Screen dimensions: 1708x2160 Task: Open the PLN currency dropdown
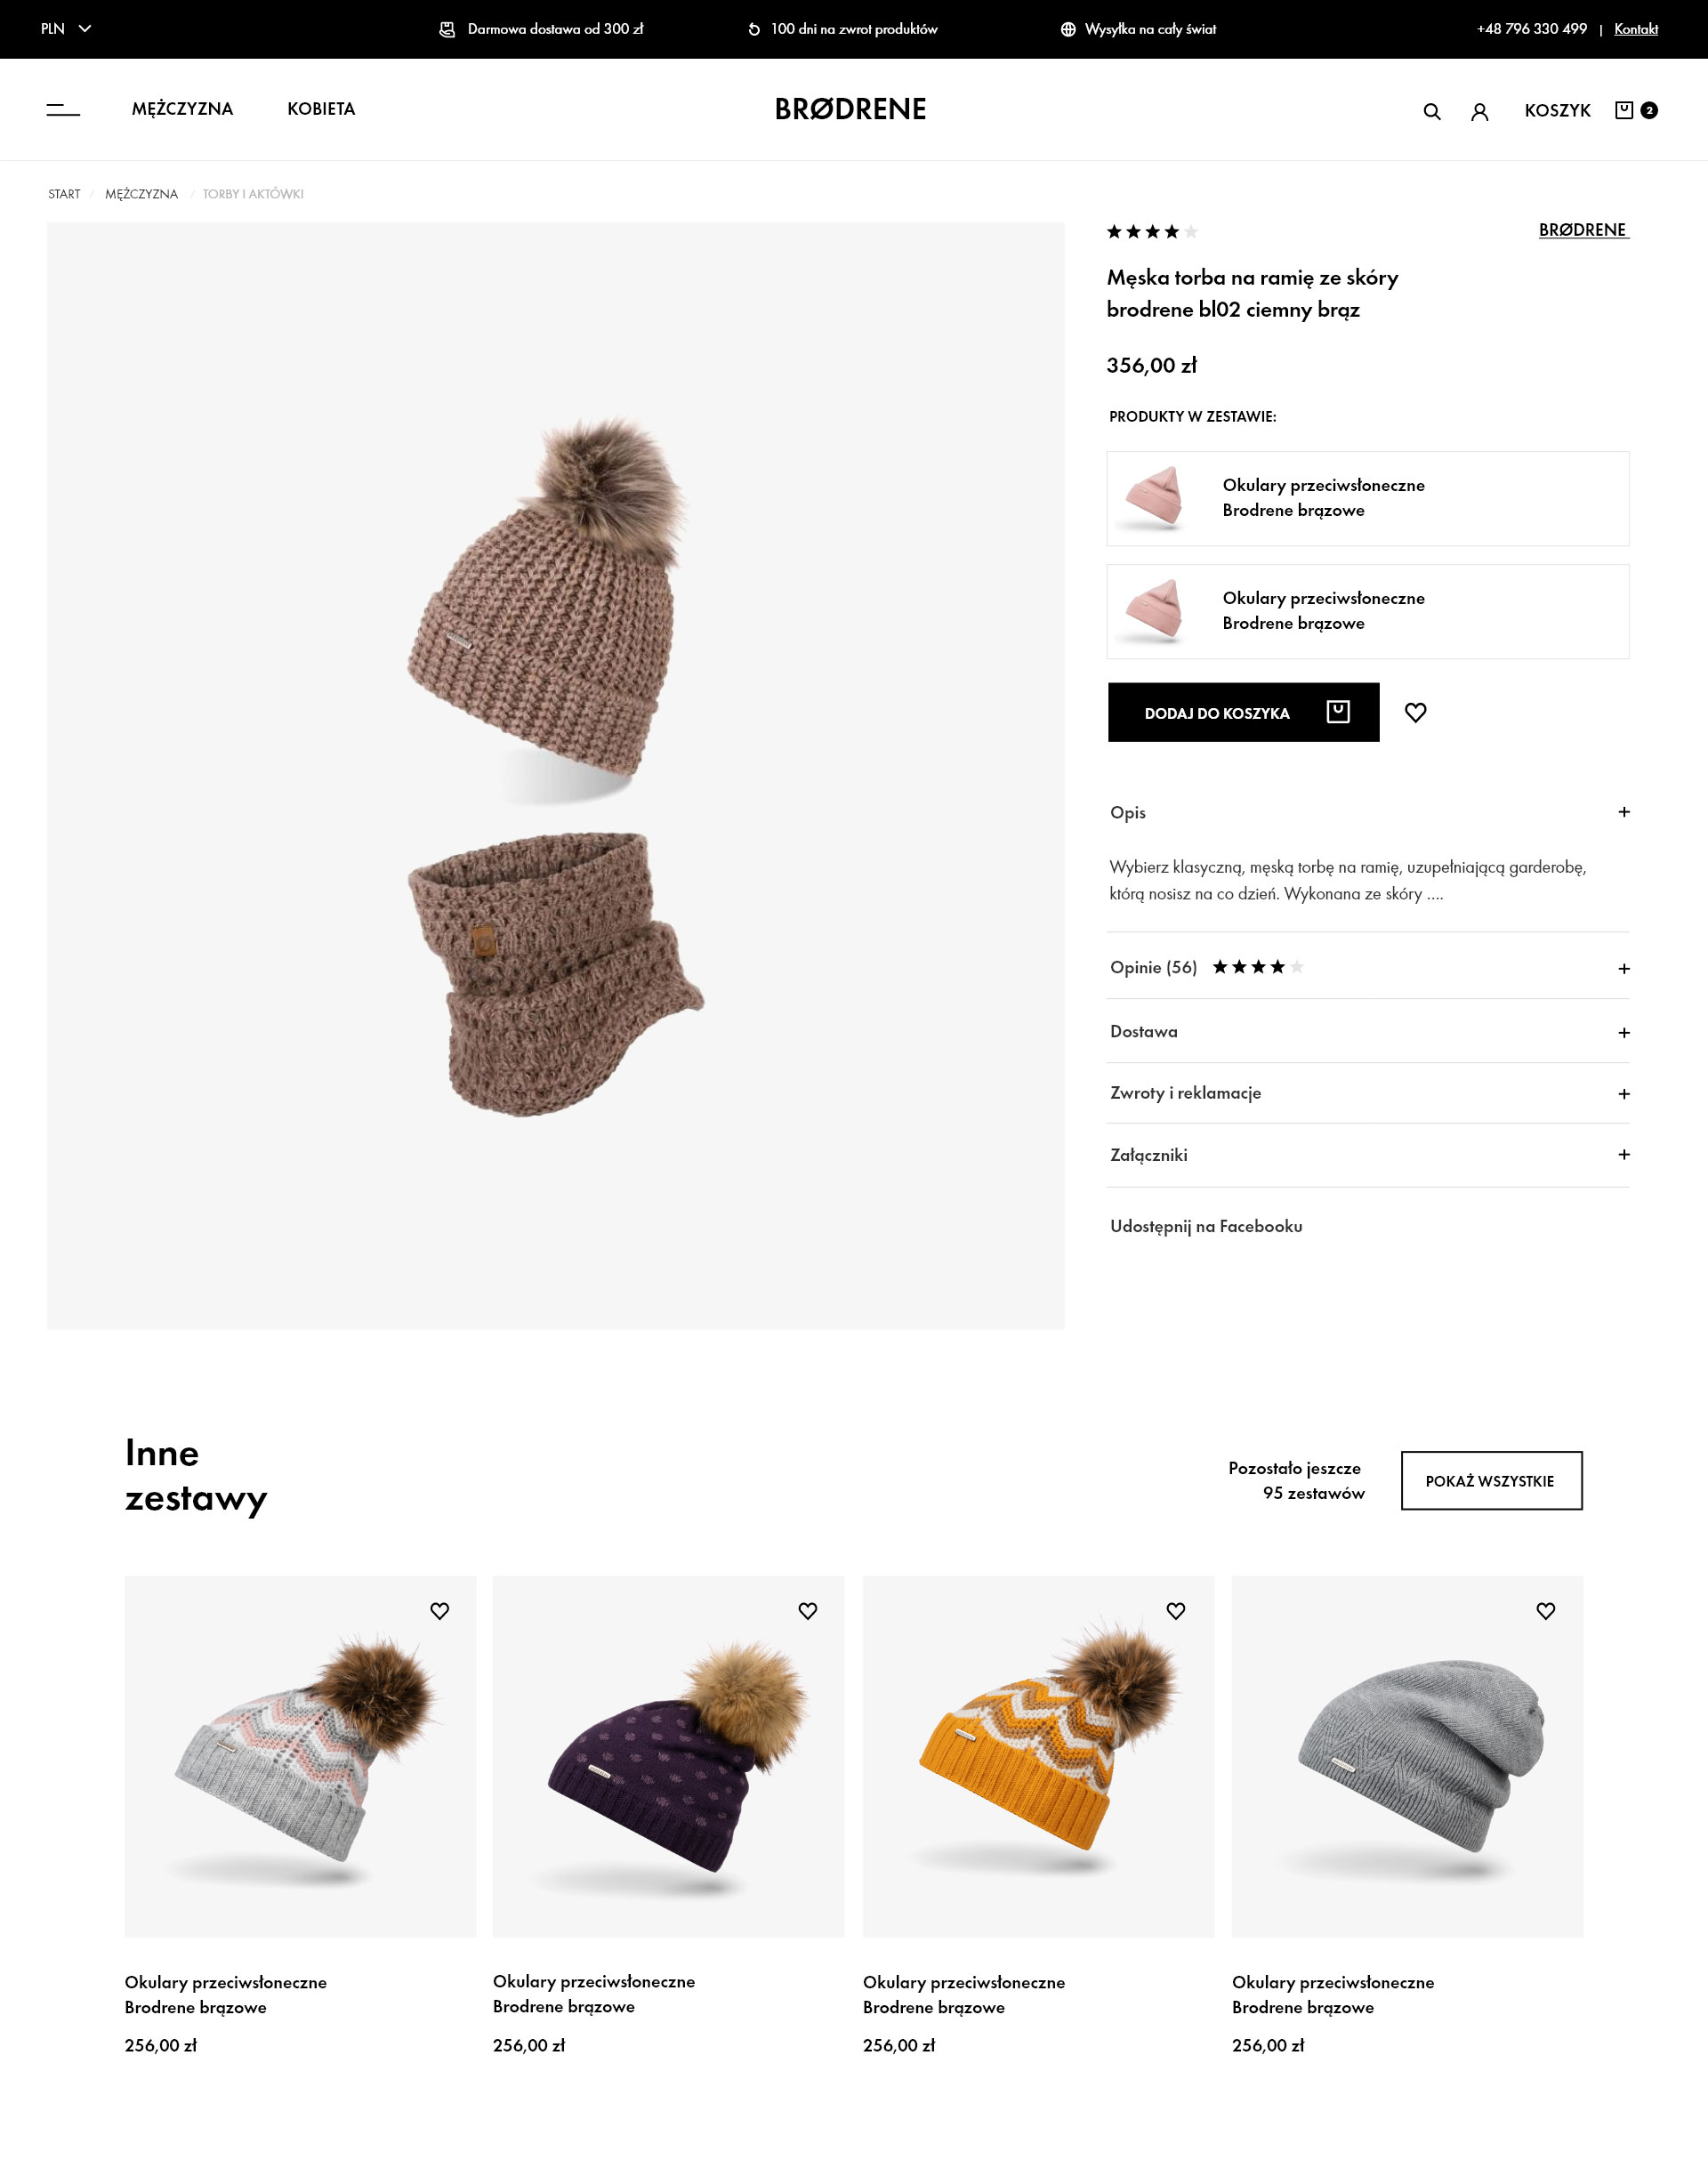click(65, 28)
